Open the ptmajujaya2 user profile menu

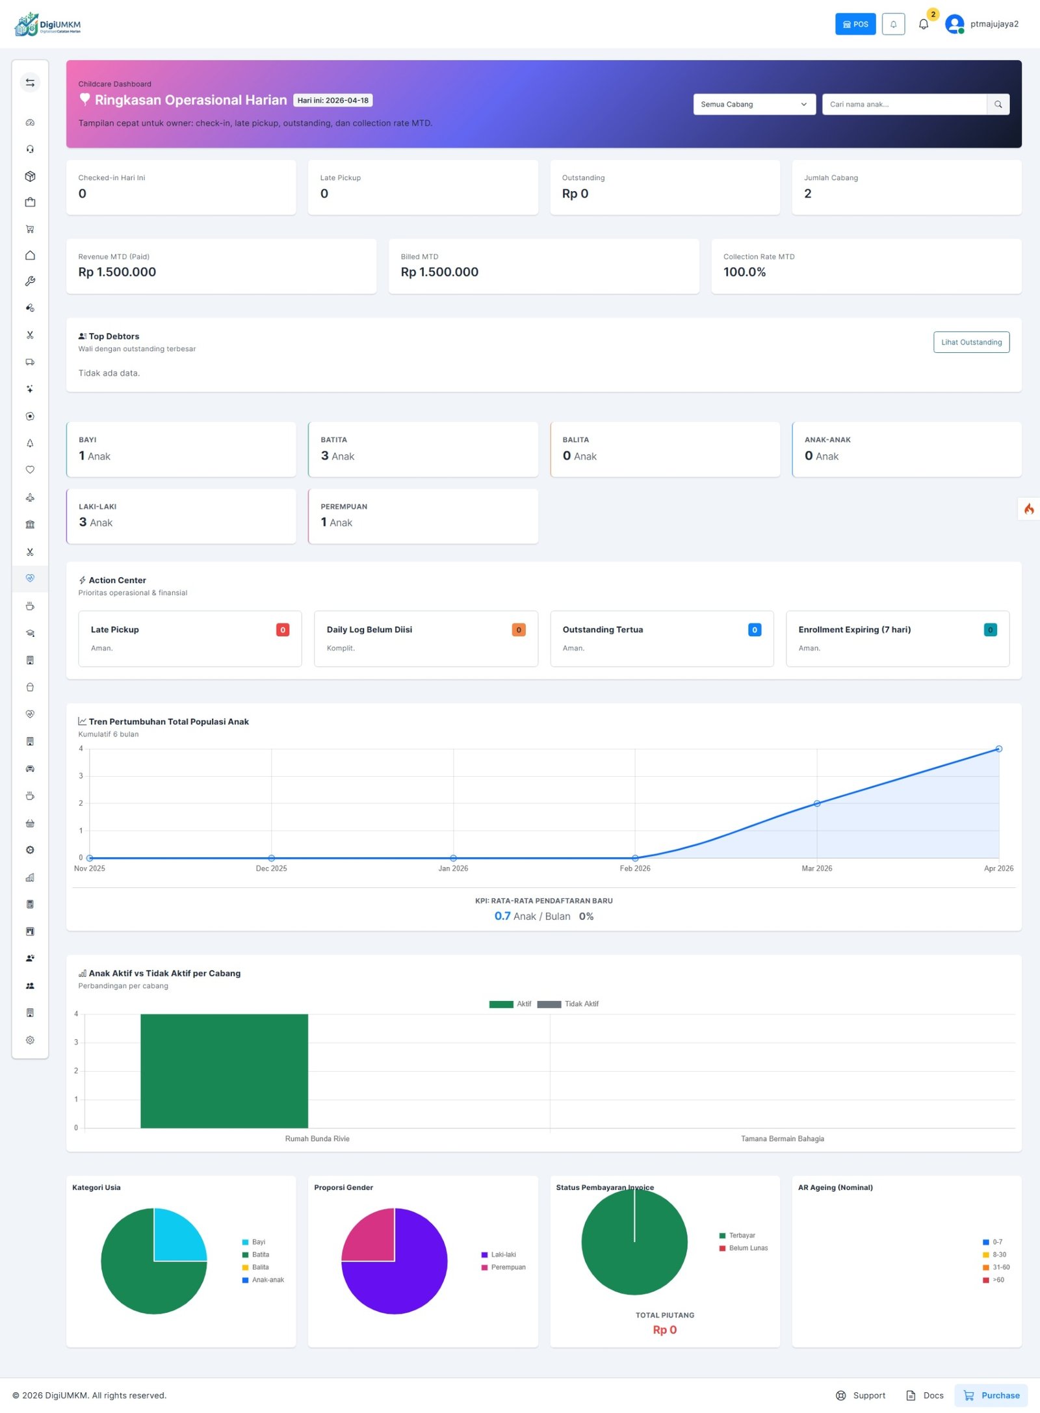(981, 24)
